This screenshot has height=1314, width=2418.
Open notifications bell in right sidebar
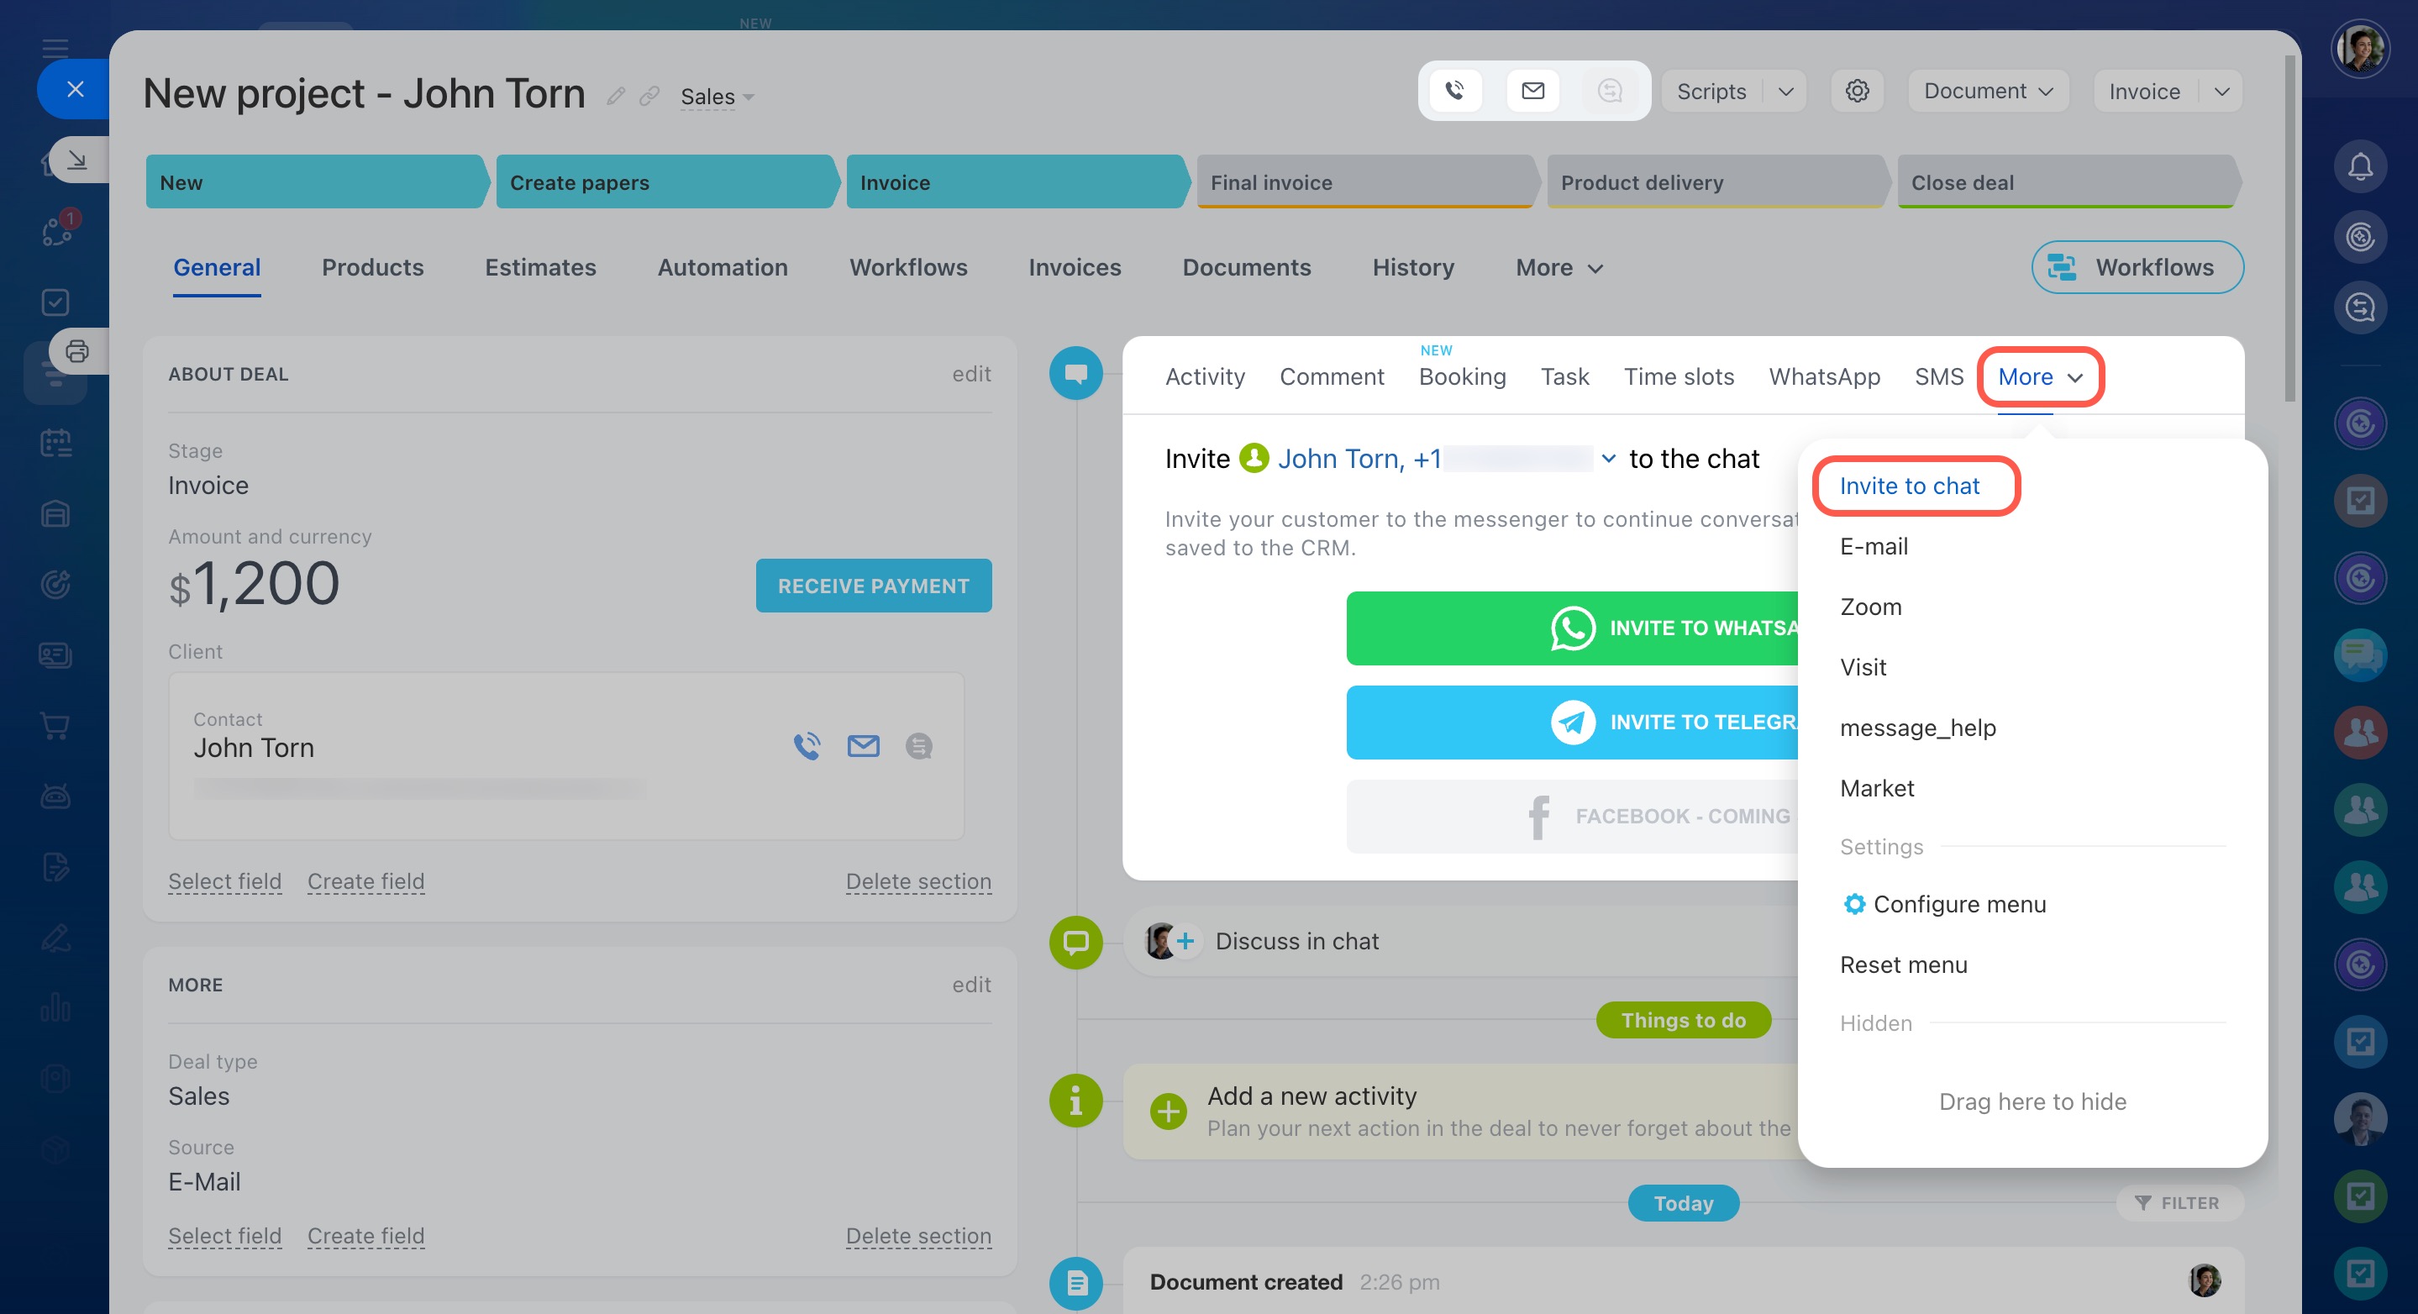(2360, 167)
